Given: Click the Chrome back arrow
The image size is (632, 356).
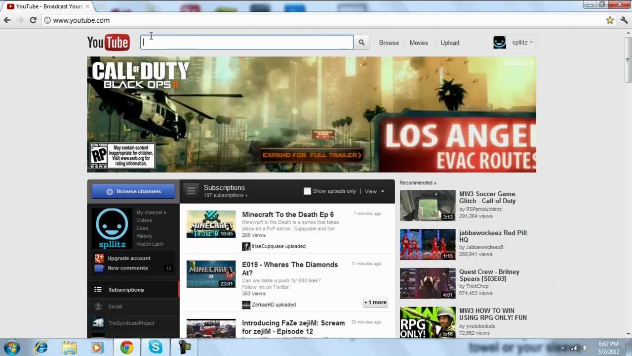Looking at the screenshot, I should [x=7, y=20].
